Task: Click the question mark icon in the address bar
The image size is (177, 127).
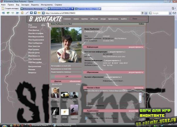Action: pyautogui.click(x=142, y=13)
